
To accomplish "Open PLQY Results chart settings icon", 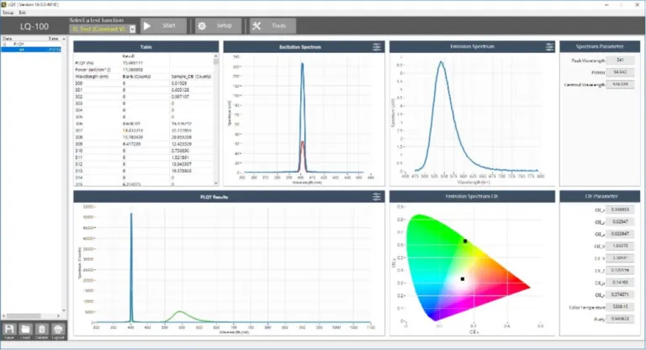I will (x=377, y=197).
